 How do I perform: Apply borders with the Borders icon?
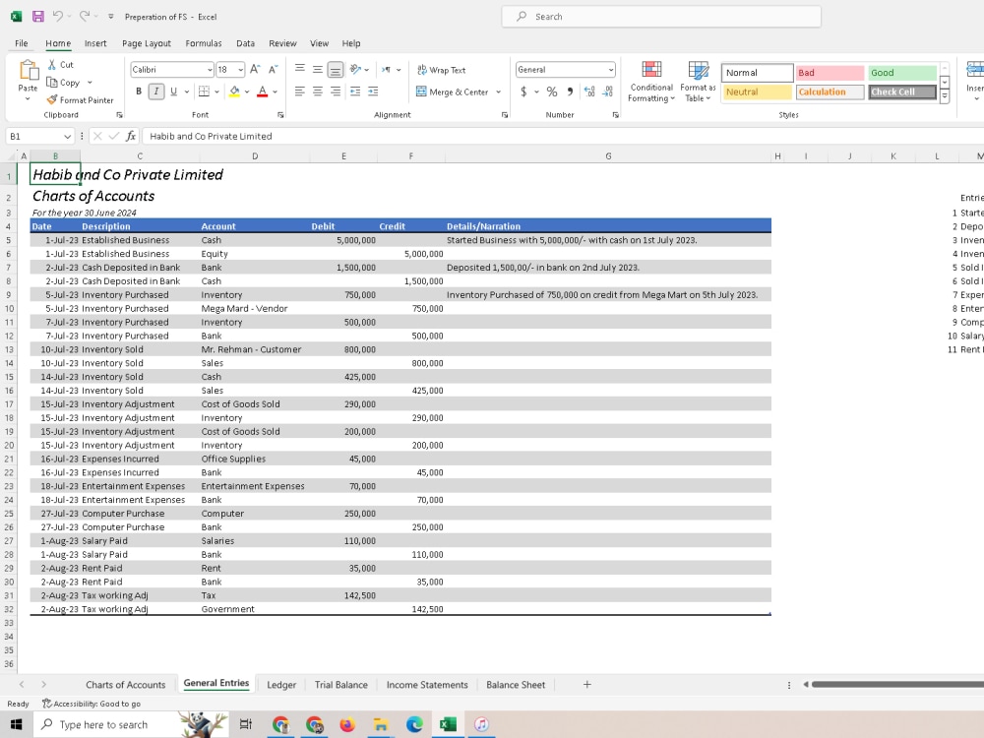coord(204,92)
